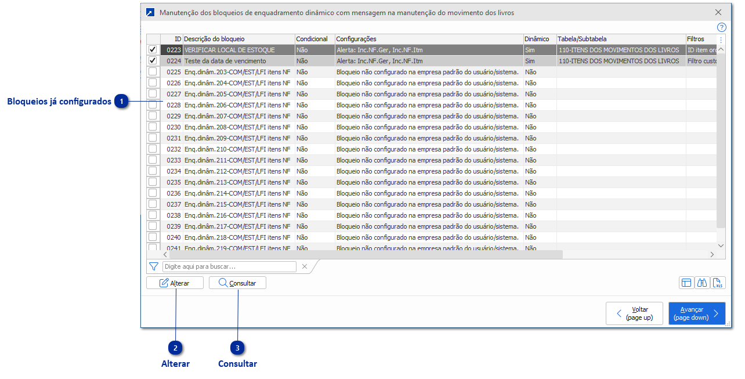Select row Enq.dinâm.203-COM/EST/LFI itens NF

pyautogui.click(x=432, y=72)
